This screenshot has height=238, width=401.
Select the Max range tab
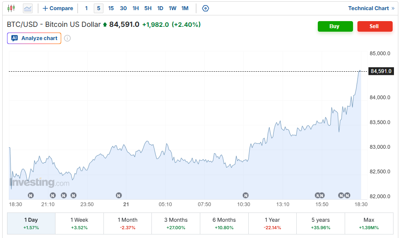369,223
